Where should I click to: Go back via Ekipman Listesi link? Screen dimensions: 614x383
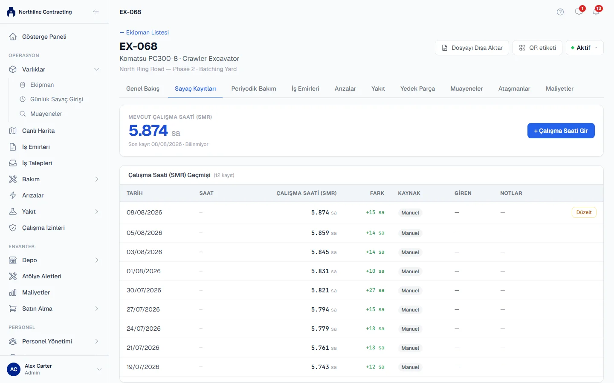point(144,32)
